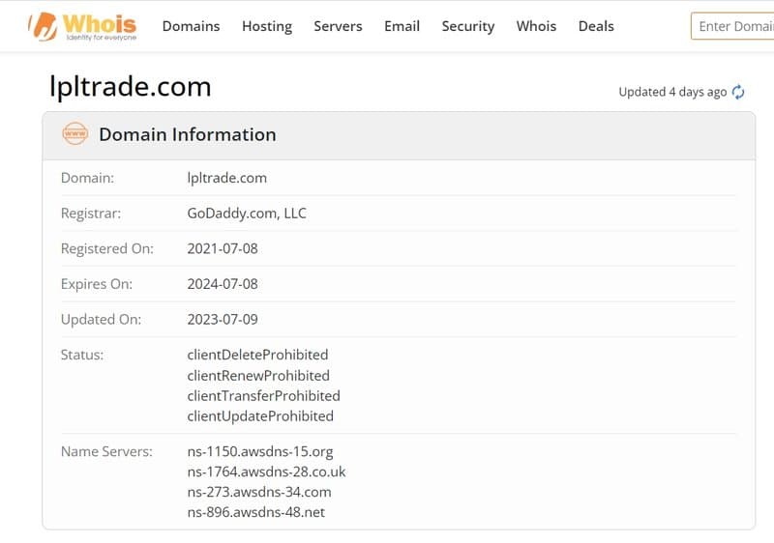The image size is (774, 543).
Task: Open the Domains menu
Action: (x=191, y=26)
